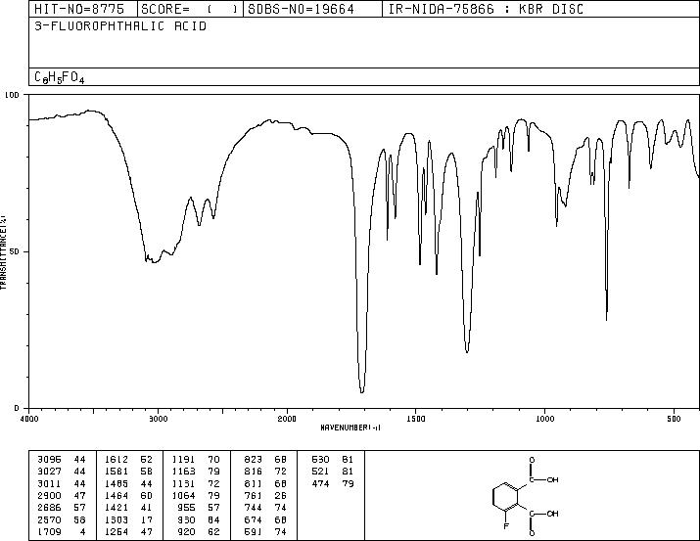Click the 4000 wavenumber axis label
700x541 pixels.
pyautogui.click(x=29, y=419)
